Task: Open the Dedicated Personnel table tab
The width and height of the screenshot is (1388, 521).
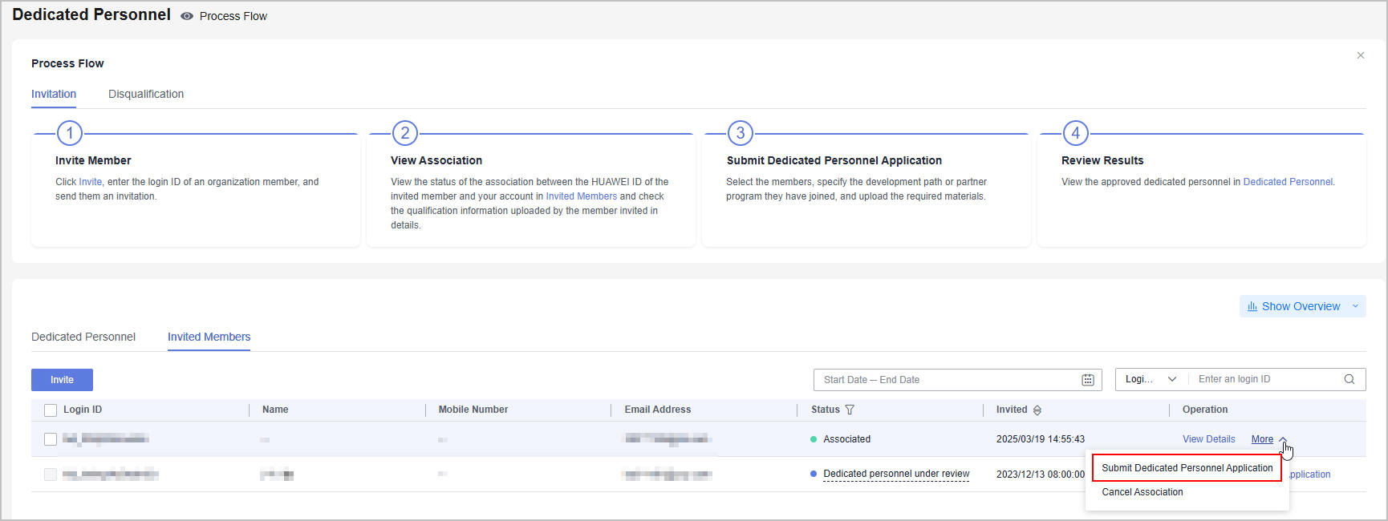Action: (83, 337)
